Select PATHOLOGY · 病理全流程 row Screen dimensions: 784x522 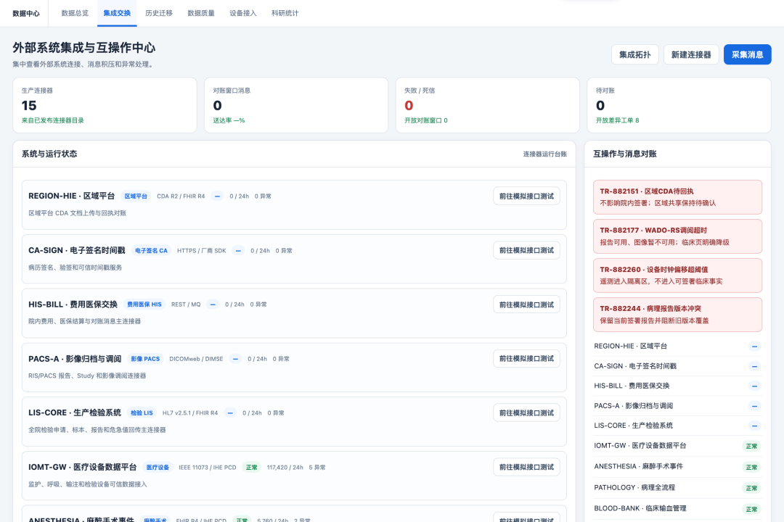pos(677,487)
